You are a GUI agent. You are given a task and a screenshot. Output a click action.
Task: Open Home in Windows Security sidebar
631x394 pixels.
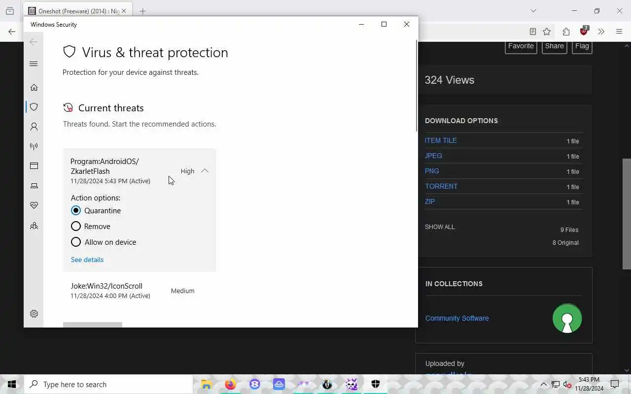point(34,87)
